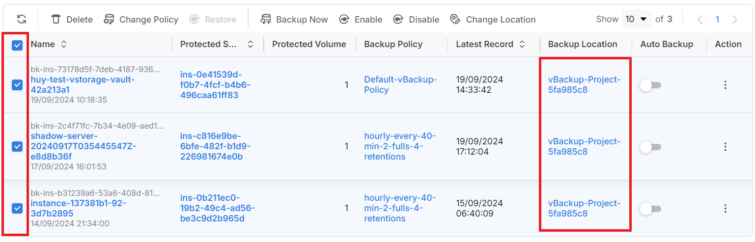755x242 pixels.
Task: Uncheck the select-all checkbox in the header
Action: (17, 46)
